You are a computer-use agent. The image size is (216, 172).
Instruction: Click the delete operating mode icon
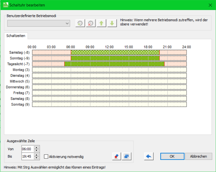(90, 23)
